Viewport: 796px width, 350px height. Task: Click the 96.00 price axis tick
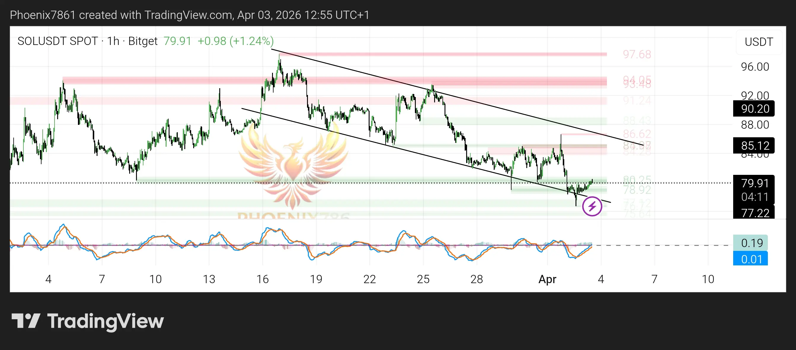click(755, 67)
